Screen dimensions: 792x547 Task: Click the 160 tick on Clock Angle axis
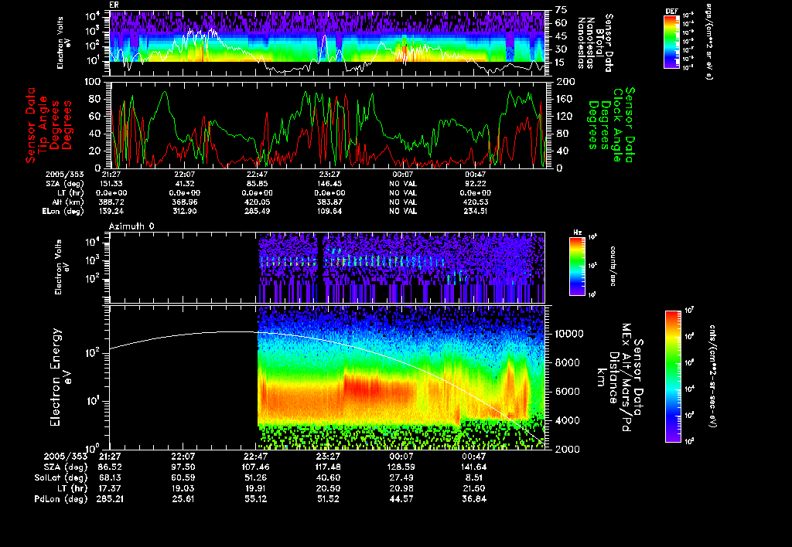[565, 99]
